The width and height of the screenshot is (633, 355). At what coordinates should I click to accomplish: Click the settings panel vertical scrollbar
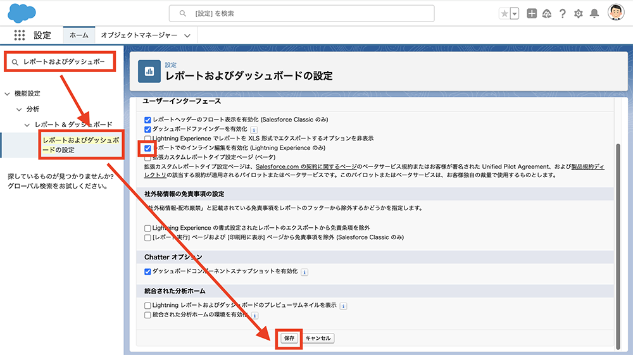click(x=618, y=247)
